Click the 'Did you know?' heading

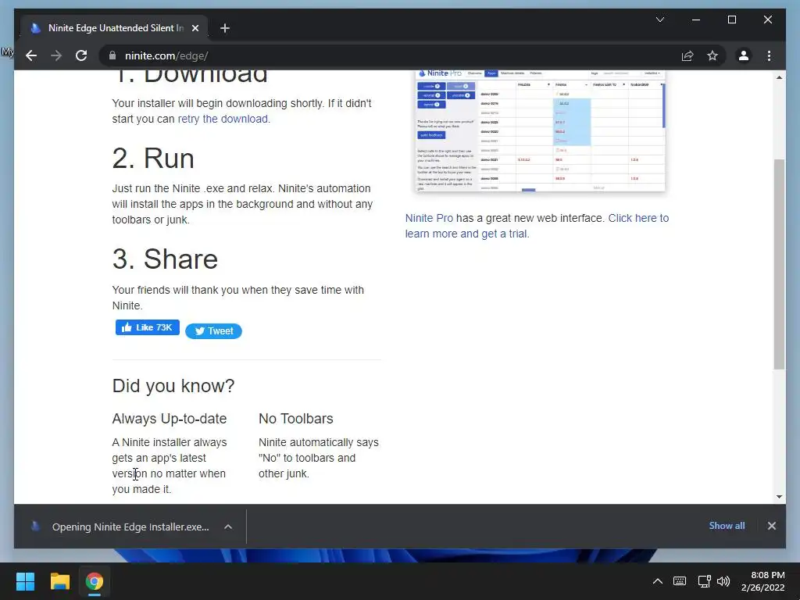(173, 386)
